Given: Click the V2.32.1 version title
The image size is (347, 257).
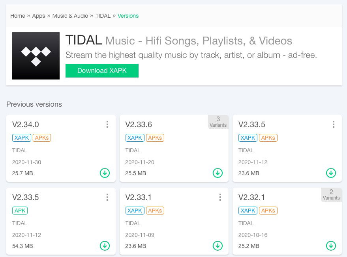Looking at the screenshot, I should pyautogui.click(x=251, y=197).
